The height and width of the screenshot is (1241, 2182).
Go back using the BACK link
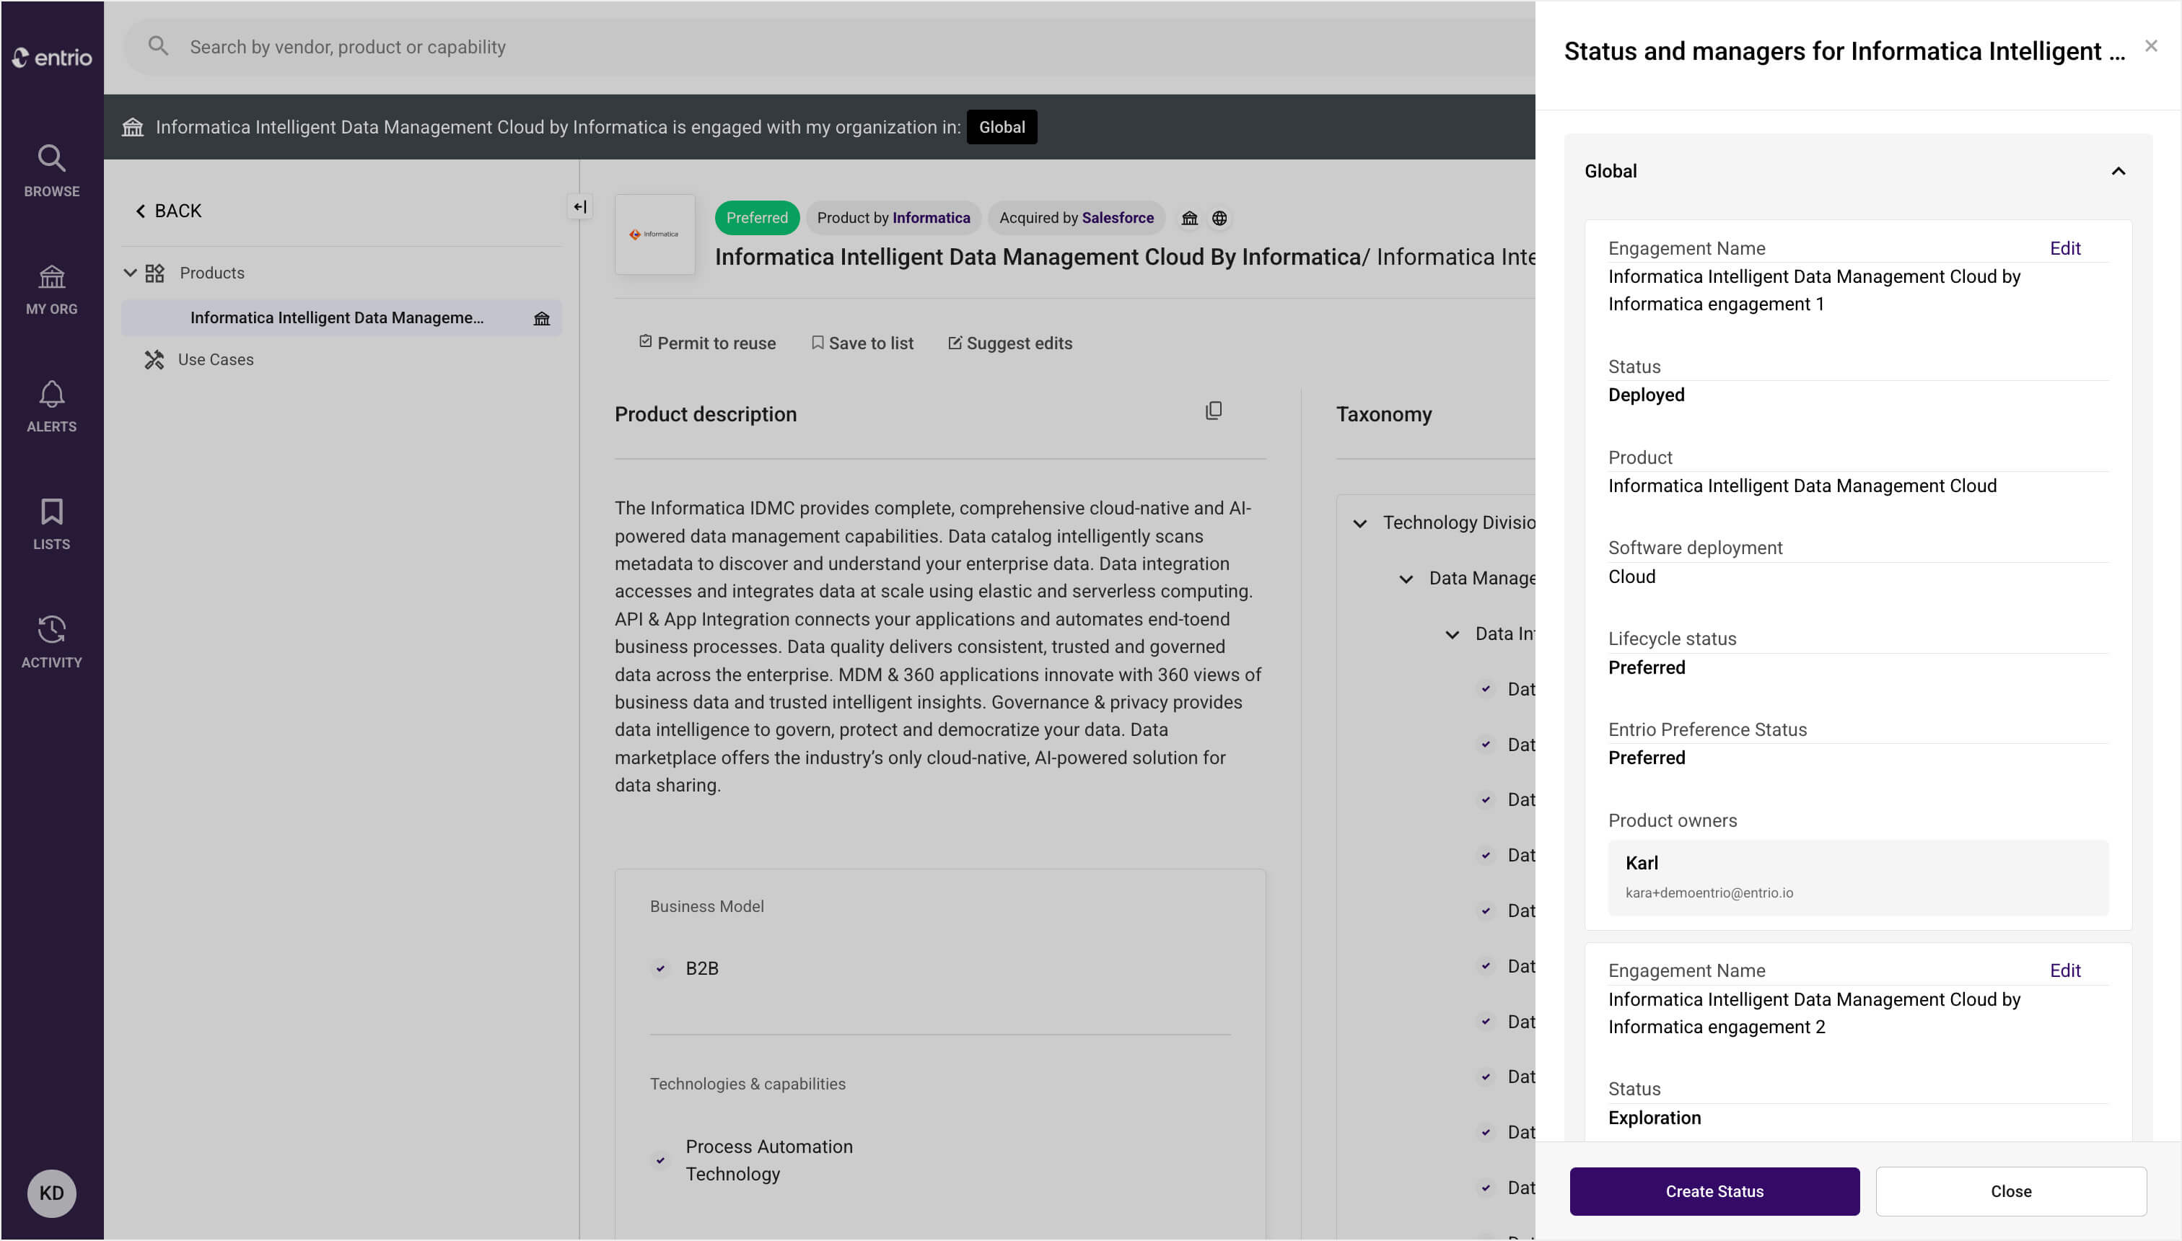coord(169,211)
